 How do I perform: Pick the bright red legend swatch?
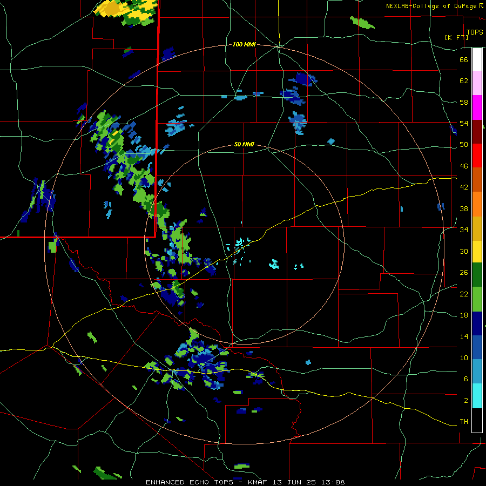point(477,156)
